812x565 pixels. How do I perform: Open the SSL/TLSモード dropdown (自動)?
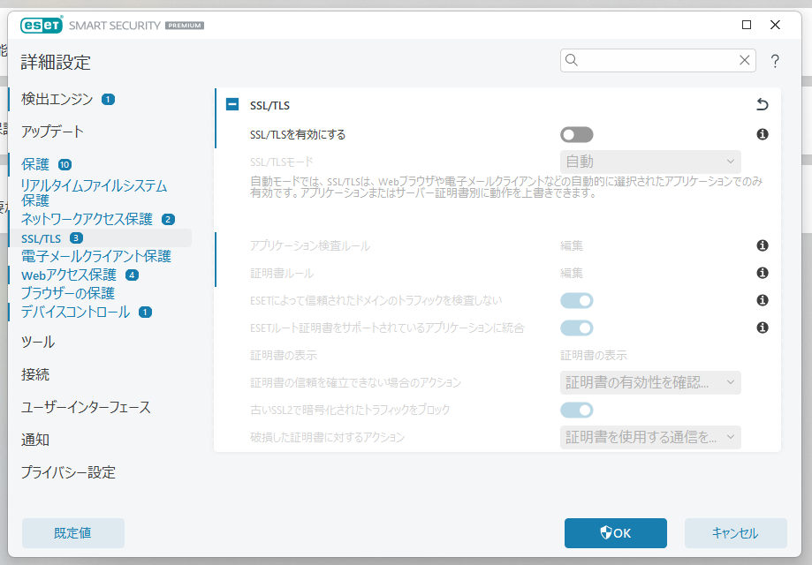[650, 162]
